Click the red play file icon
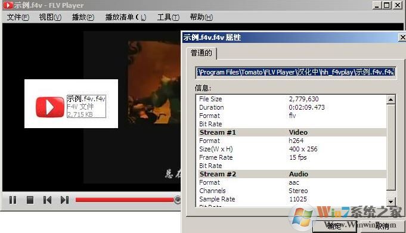 click(x=50, y=107)
